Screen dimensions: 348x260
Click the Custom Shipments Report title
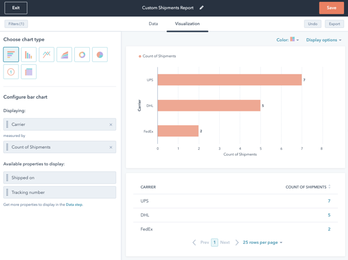[x=168, y=8]
